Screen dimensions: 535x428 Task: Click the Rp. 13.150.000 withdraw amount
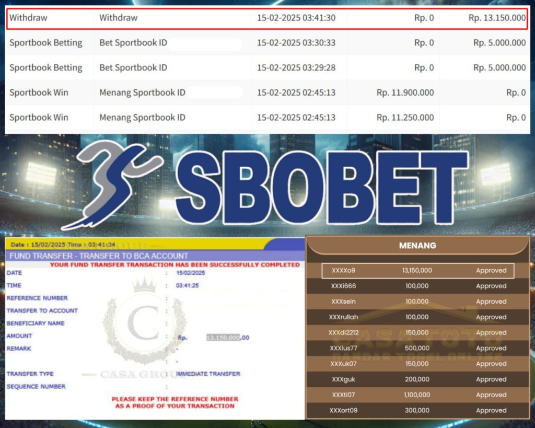tap(496, 18)
